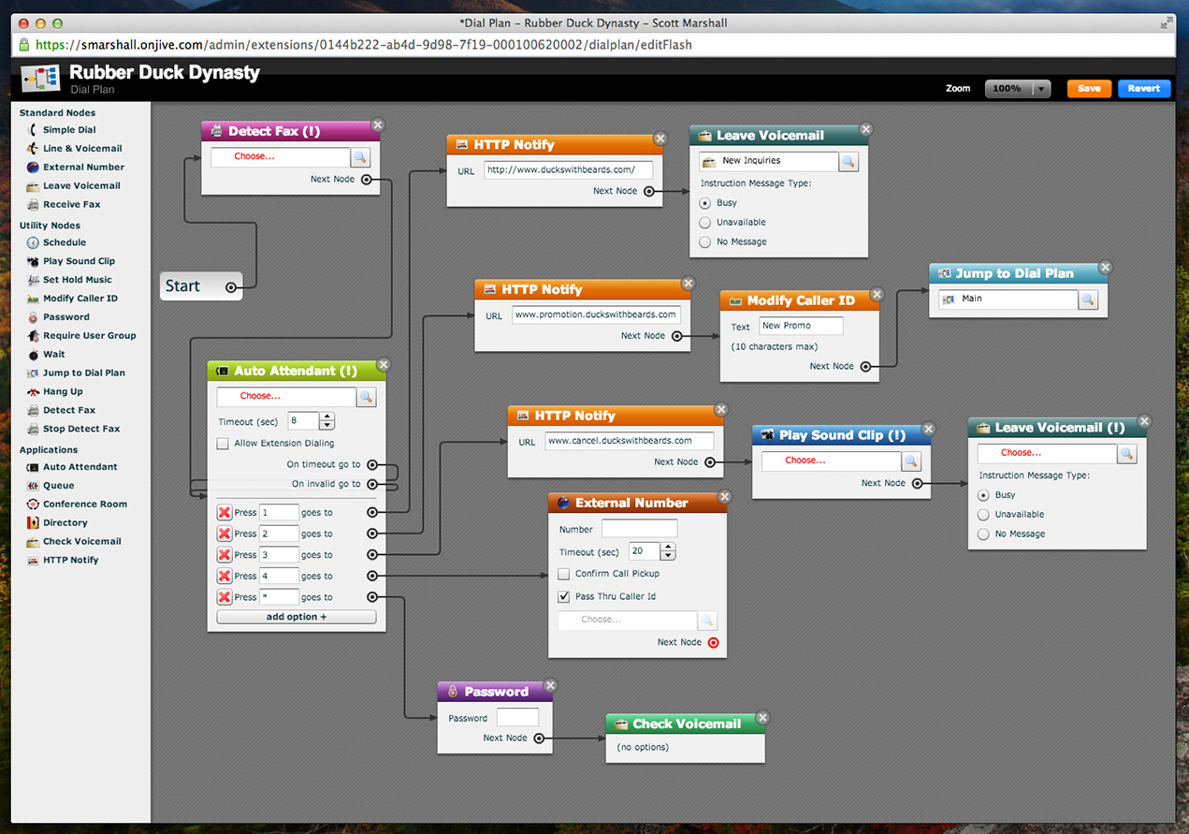
Task: Click search icon beside New Inquiries voicemail box
Action: [848, 161]
